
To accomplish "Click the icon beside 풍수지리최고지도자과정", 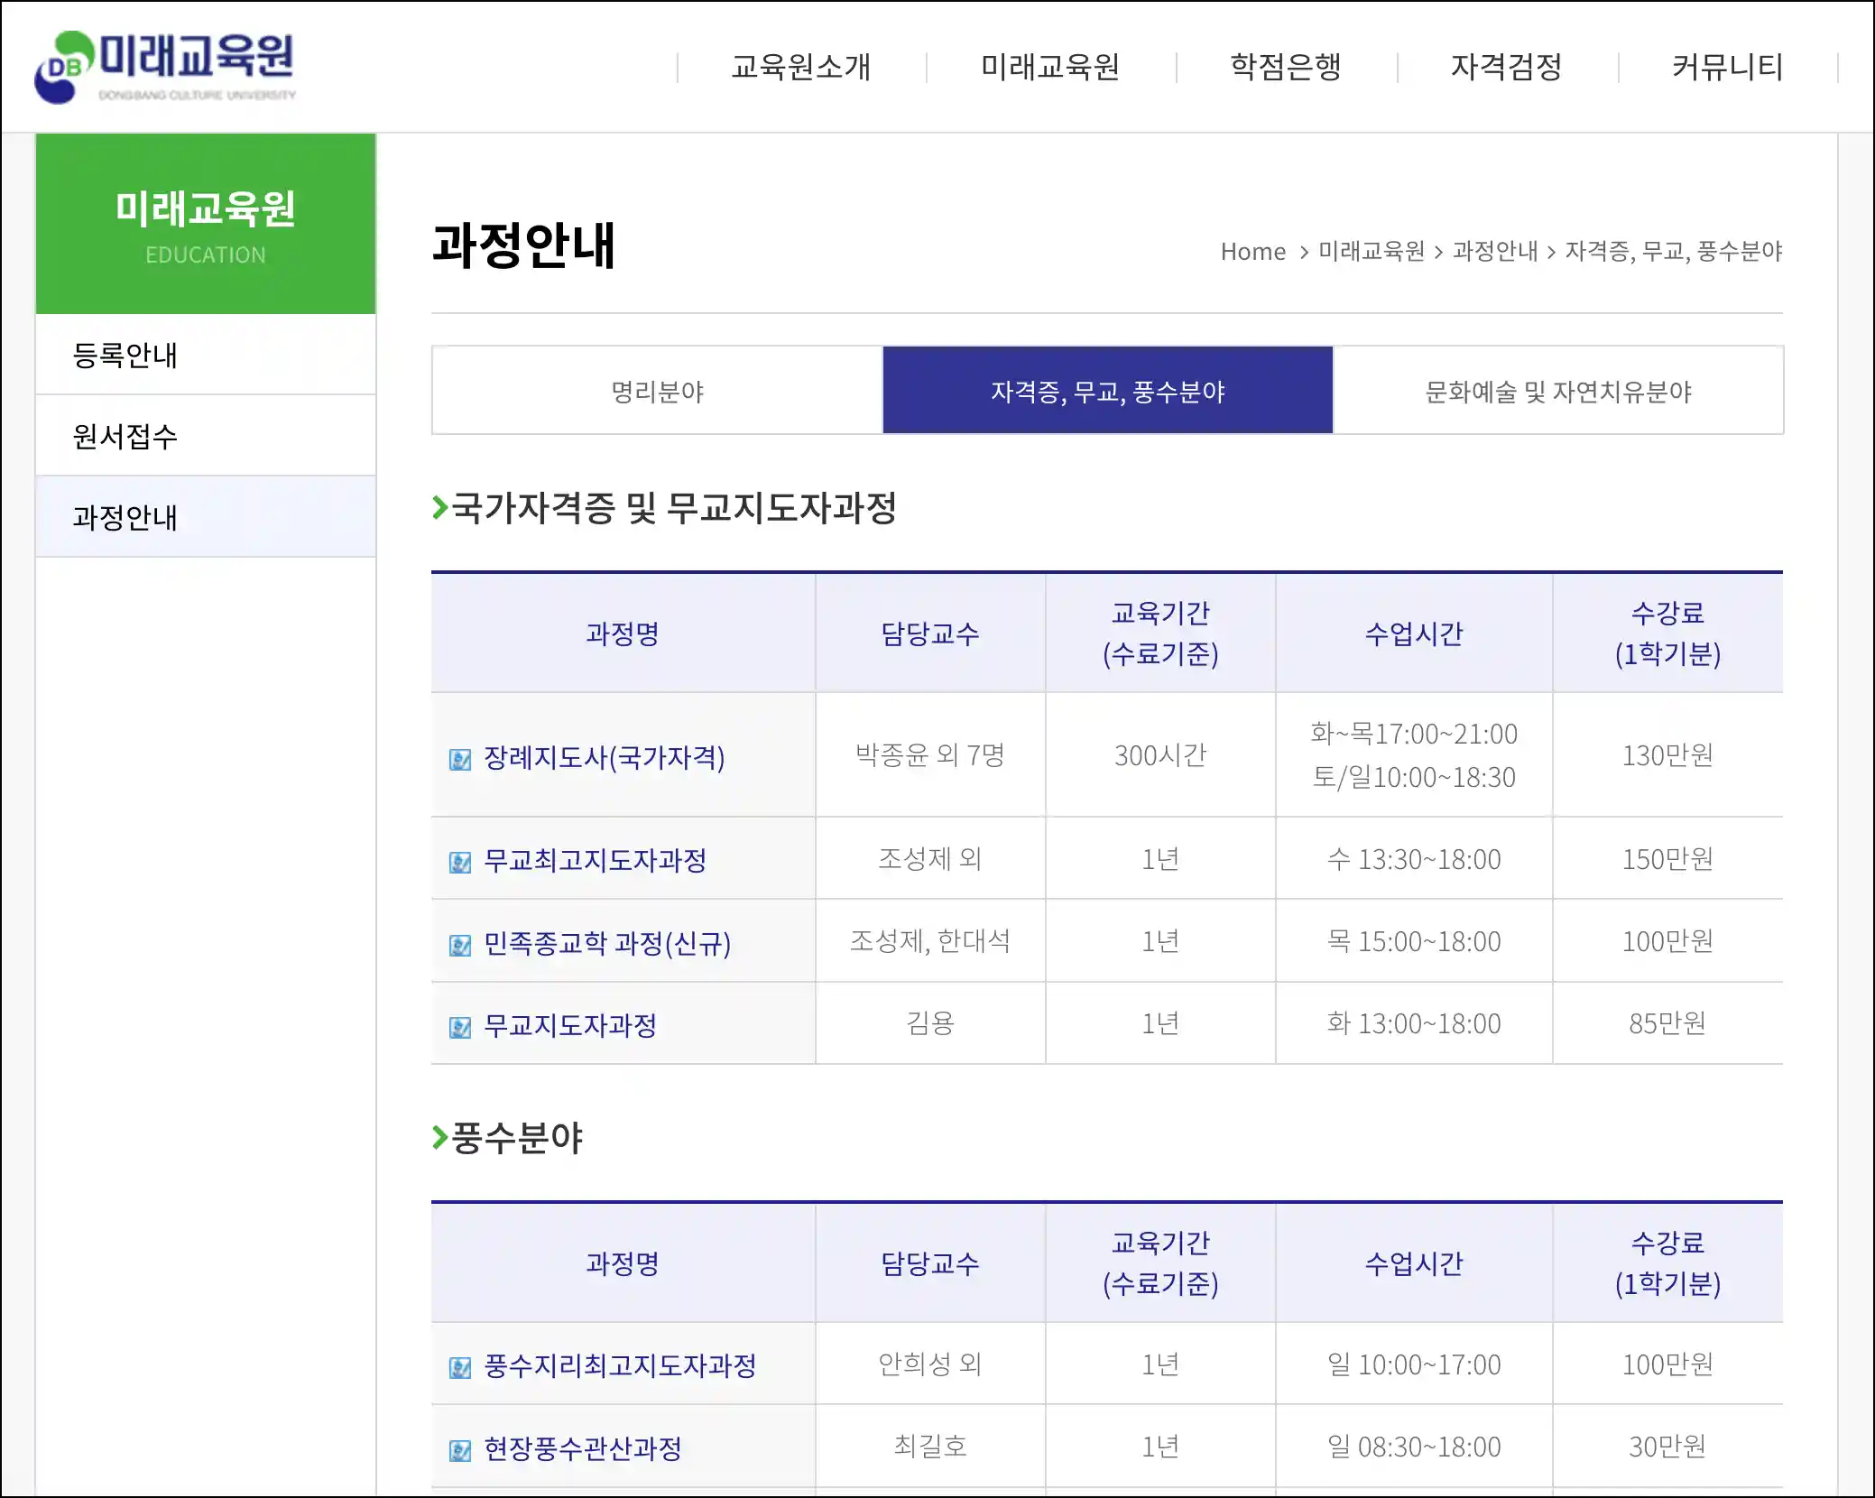I will (x=460, y=1367).
